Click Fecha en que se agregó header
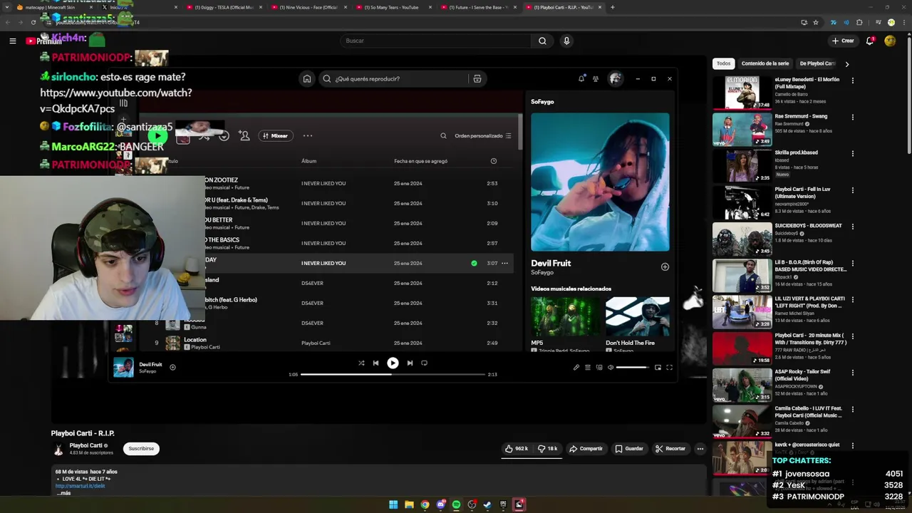The image size is (912, 513). coord(420,161)
